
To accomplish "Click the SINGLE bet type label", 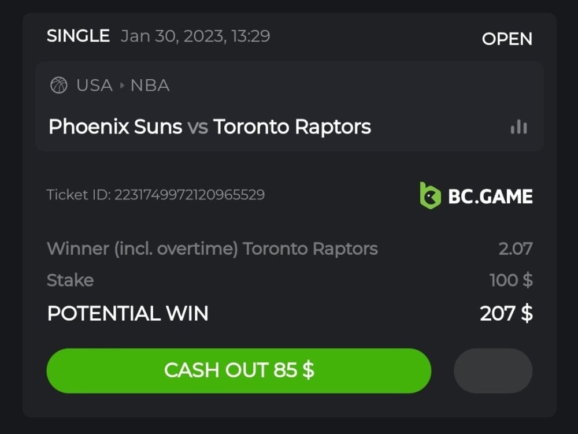I will coord(78,36).
